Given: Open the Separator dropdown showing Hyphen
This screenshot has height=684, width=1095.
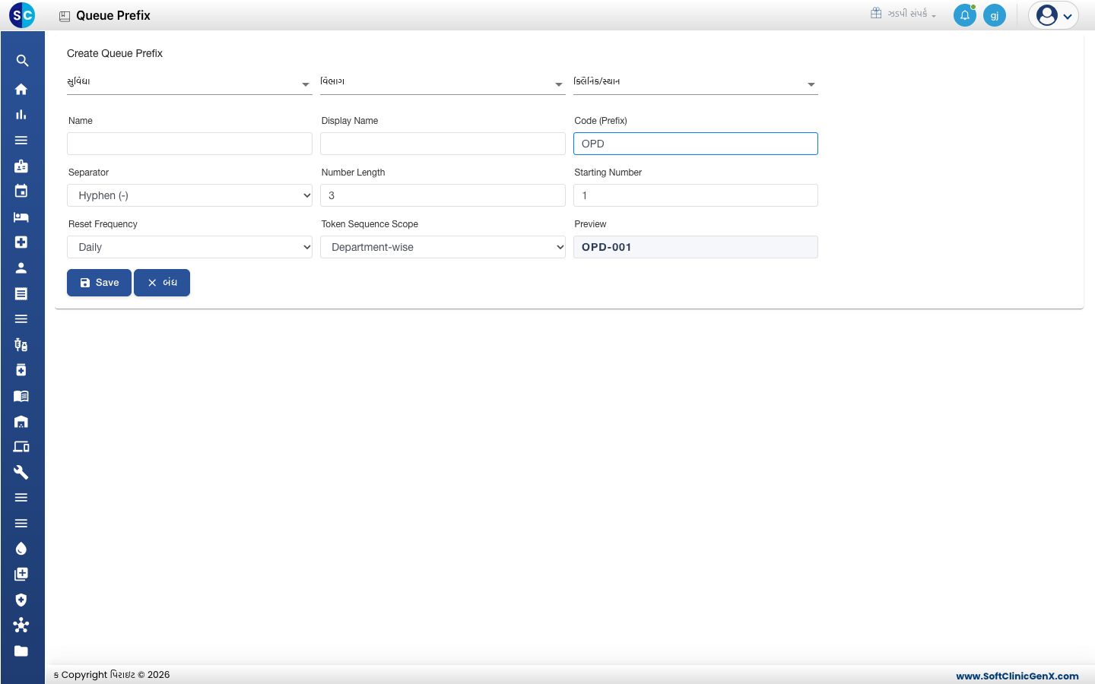Looking at the screenshot, I should tap(189, 195).
